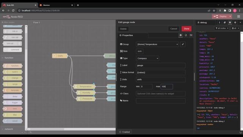Click the Size auto button
The width and height of the screenshot is (243, 137).
coord(140,51)
